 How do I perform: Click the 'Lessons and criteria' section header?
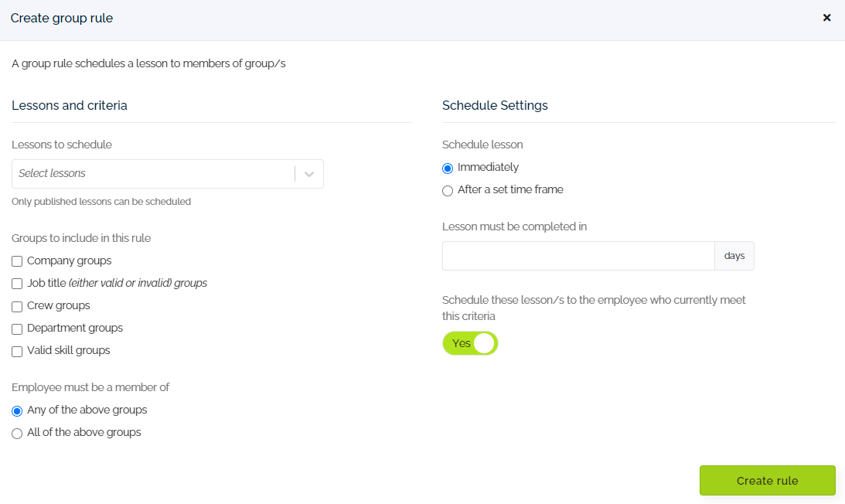[69, 105]
